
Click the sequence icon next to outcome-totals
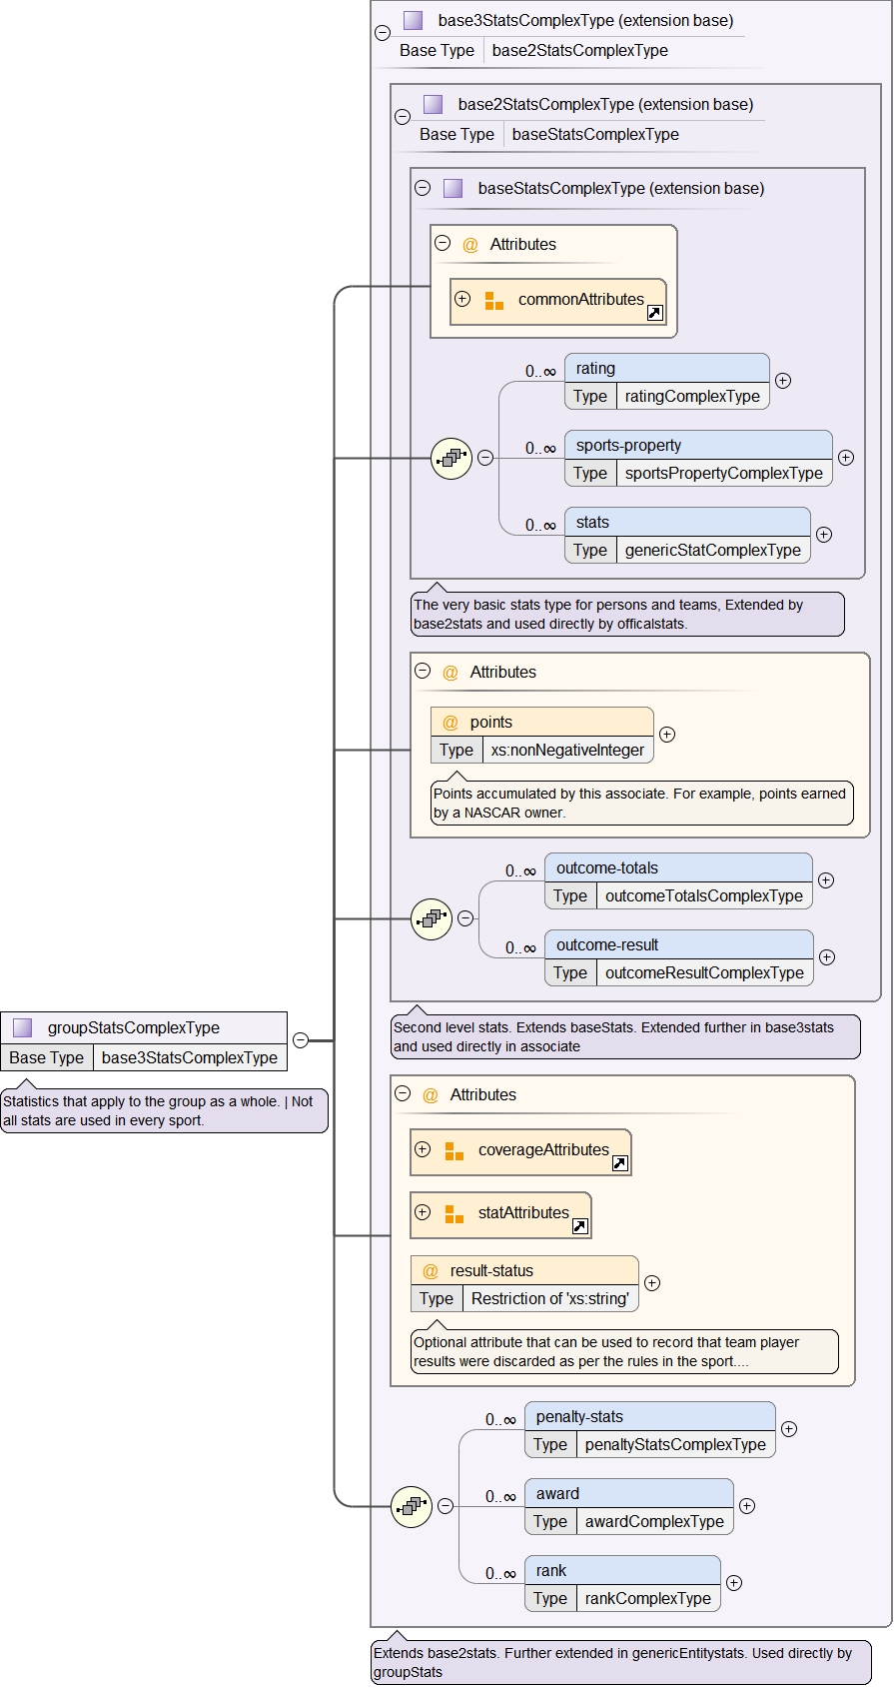432,918
